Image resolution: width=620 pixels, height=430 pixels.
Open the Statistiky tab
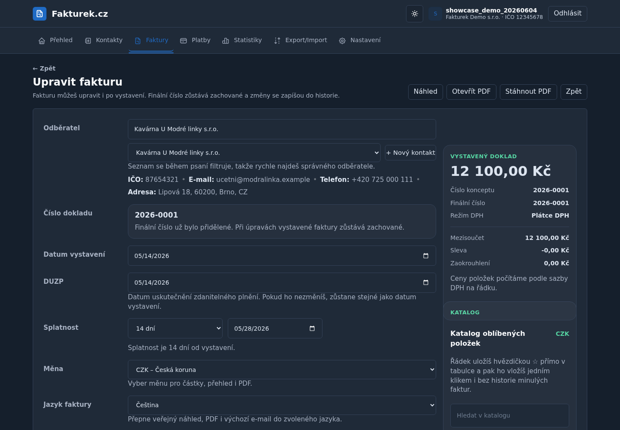242,40
